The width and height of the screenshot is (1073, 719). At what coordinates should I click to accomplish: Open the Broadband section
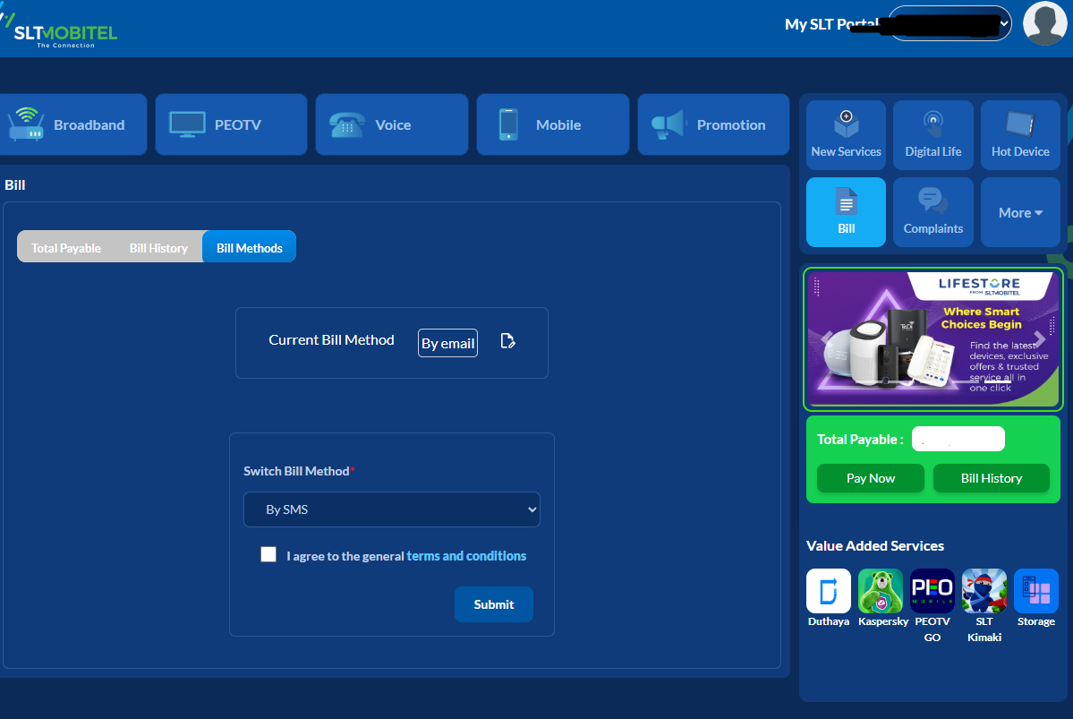tap(72, 124)
